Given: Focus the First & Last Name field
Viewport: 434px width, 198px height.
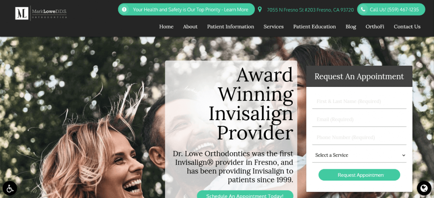Looking at the screenshot, I should click(359, 101).
